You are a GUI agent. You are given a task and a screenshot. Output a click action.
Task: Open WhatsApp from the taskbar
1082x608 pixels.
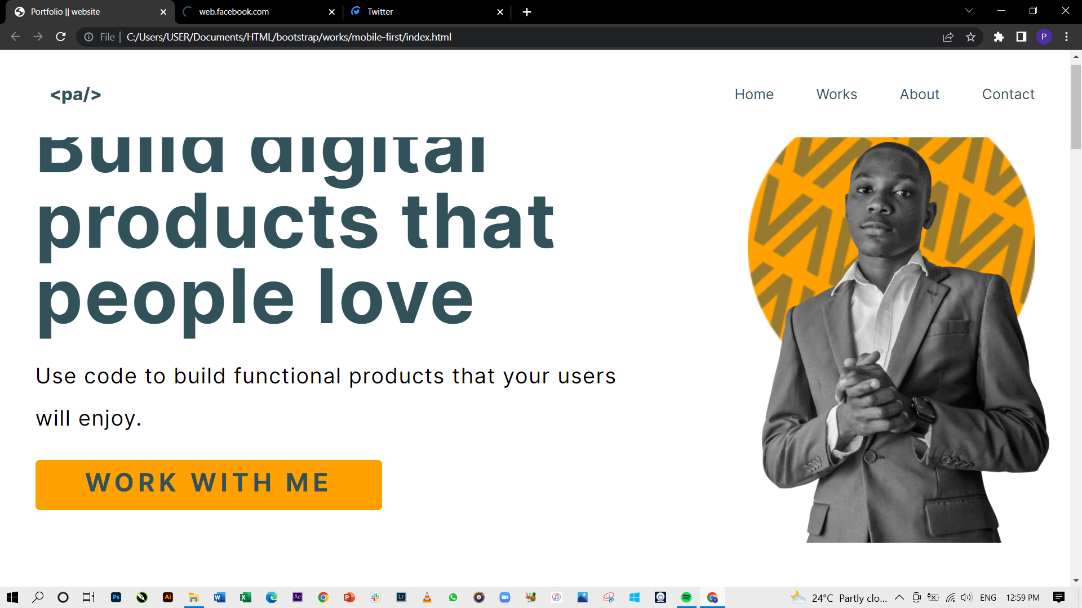tap(454, 597)
